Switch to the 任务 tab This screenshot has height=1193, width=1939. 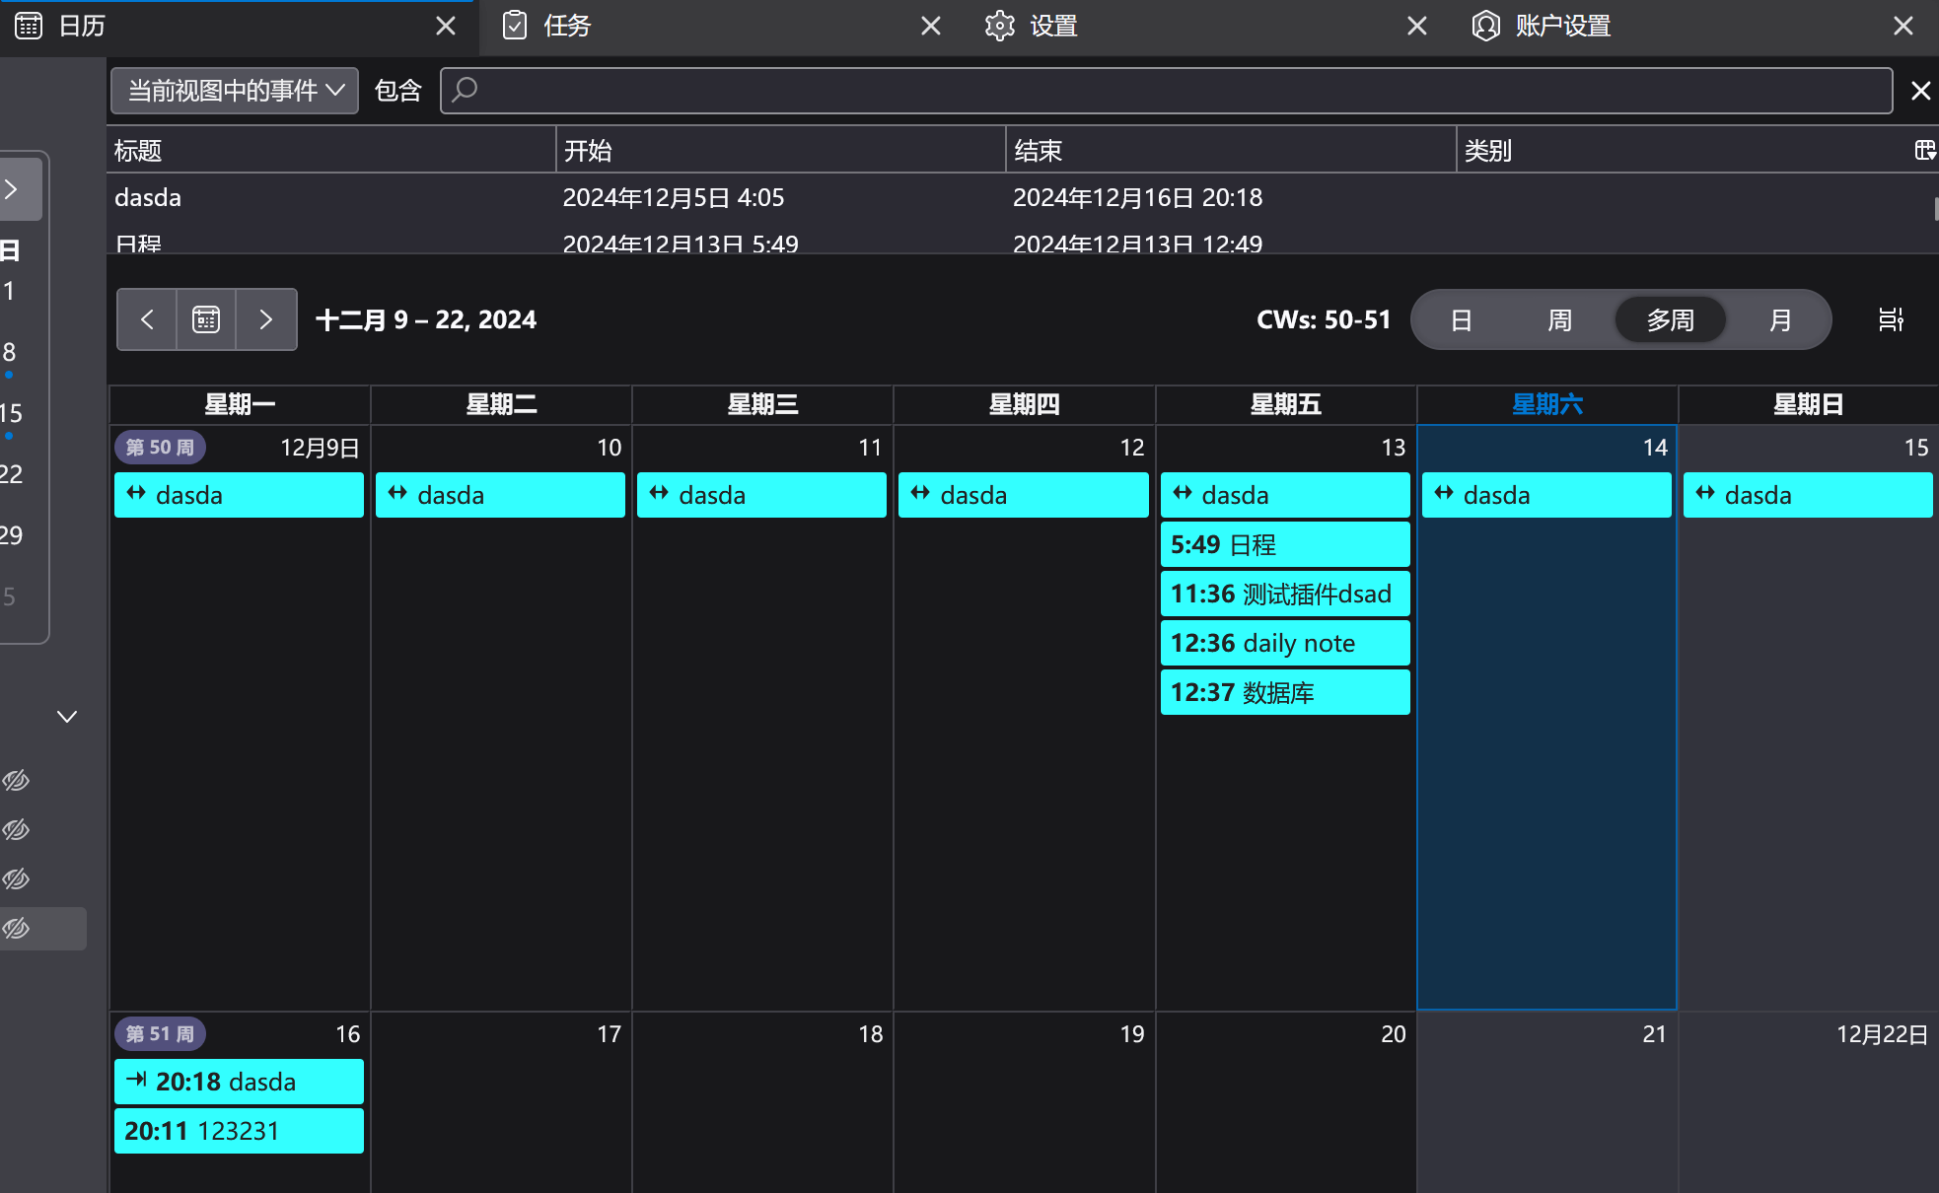[x=566, y=26]
